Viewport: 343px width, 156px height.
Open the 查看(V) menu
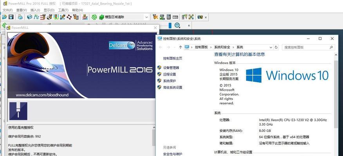click(x=22, y=10)
